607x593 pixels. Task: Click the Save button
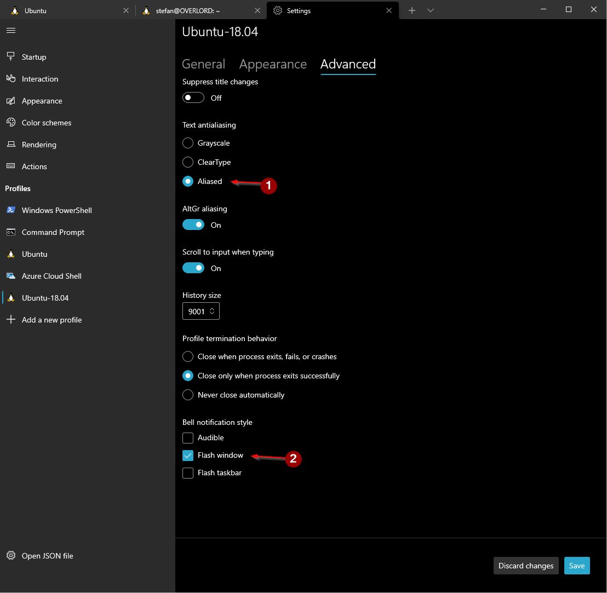click(577, 566)
